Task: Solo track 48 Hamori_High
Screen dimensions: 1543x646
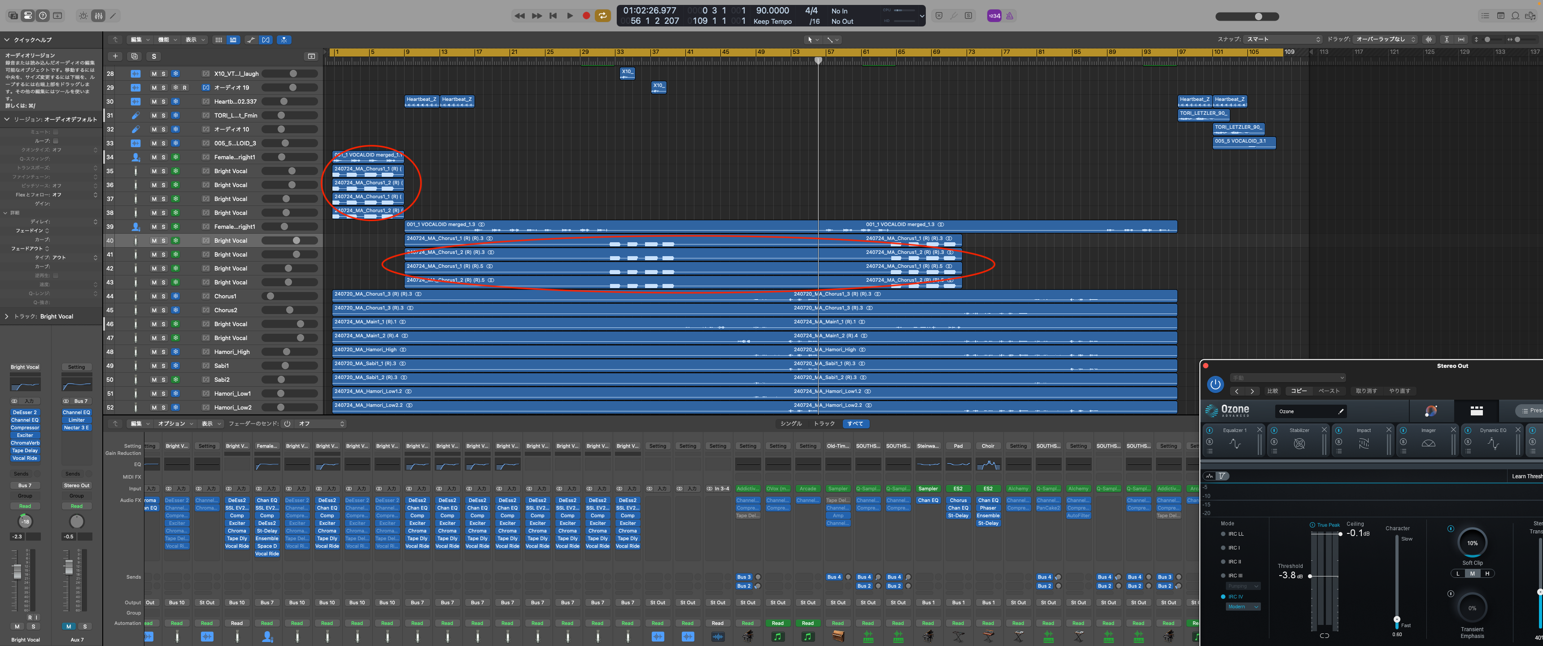Action: click(x=164, y=352)
